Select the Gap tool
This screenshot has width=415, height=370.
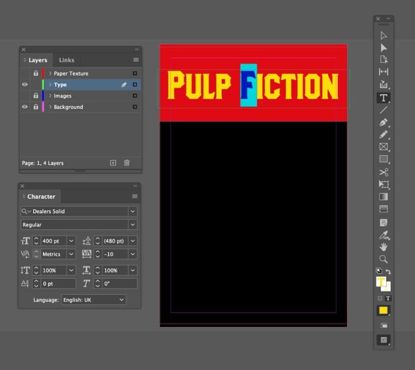[383, 72]
